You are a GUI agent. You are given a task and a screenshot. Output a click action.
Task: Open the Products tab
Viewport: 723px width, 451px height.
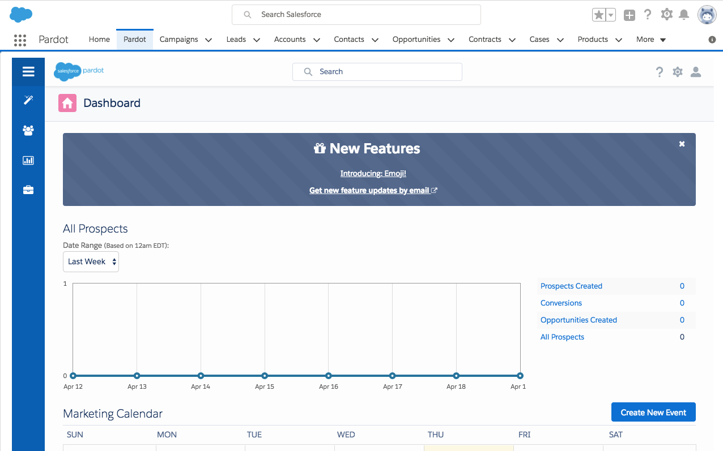pos(593,40)
